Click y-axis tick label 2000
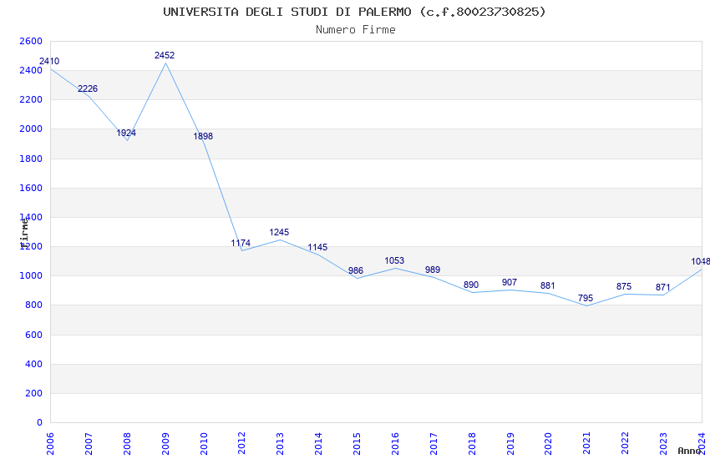Screen dimensions: 710x459 (31, 129)
